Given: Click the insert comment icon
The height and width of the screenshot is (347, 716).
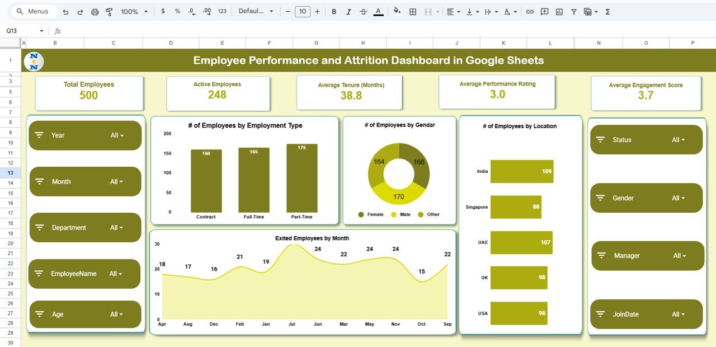Looking at the screenshot, I should (x=544, y=11).
